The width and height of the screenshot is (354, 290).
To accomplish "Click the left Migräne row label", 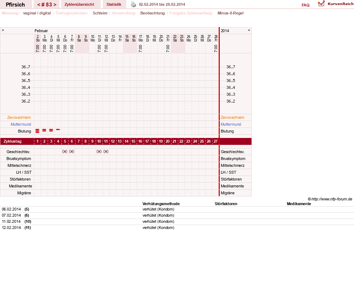I will pos(24,193).
